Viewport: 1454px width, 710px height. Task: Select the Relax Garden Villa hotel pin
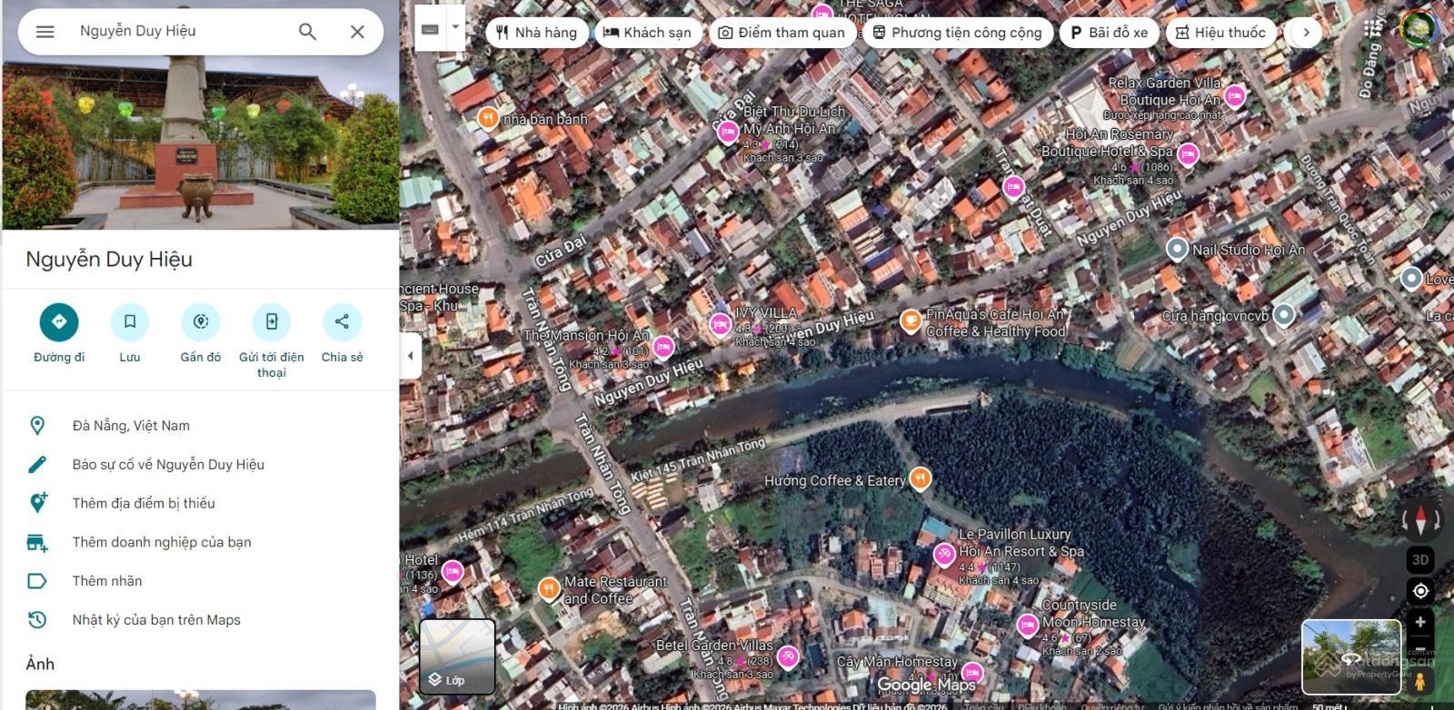point(1234,94)
